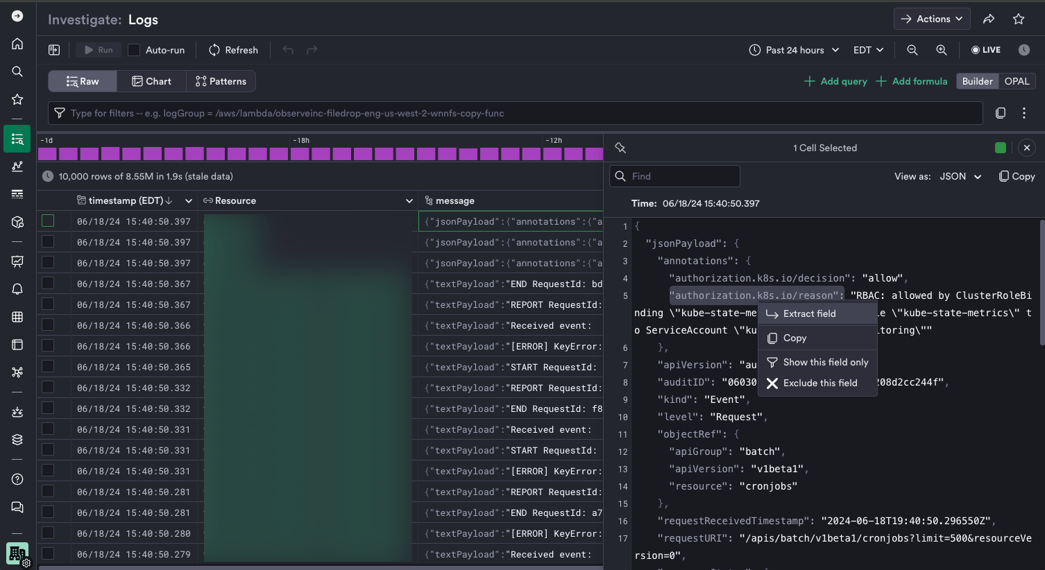Open the Help question-mark sidebar icon
The width and height of the screenshot is (1045, 570).
point(17,479)
